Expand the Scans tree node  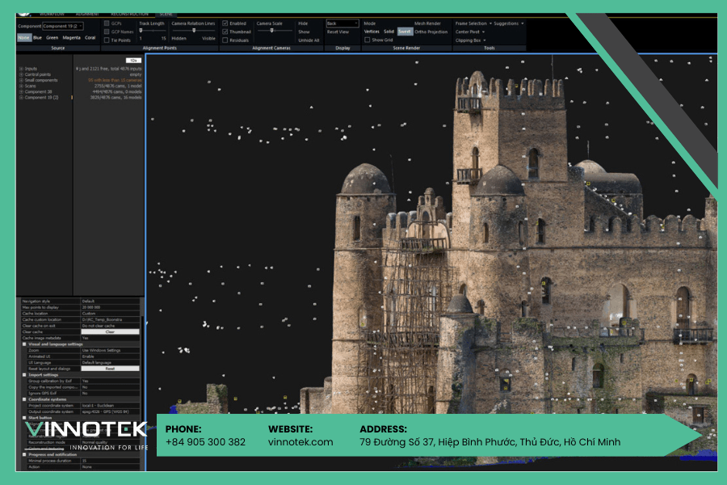click(21, 86)
